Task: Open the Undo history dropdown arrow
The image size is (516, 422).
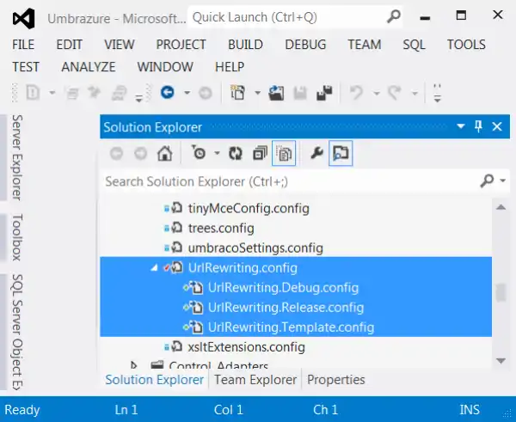Action: click(376, 94)
